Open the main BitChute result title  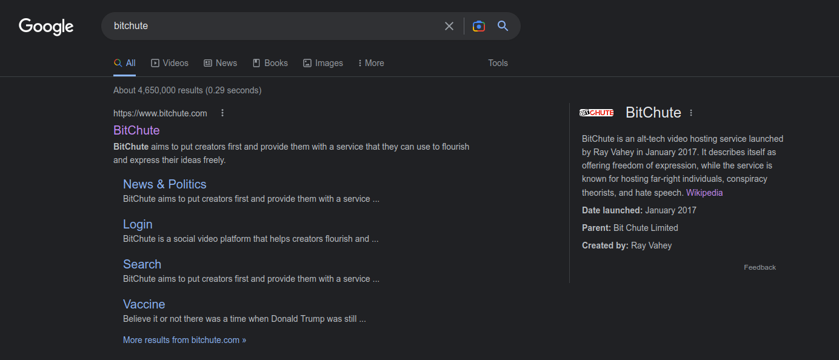(x=136, y=130)
